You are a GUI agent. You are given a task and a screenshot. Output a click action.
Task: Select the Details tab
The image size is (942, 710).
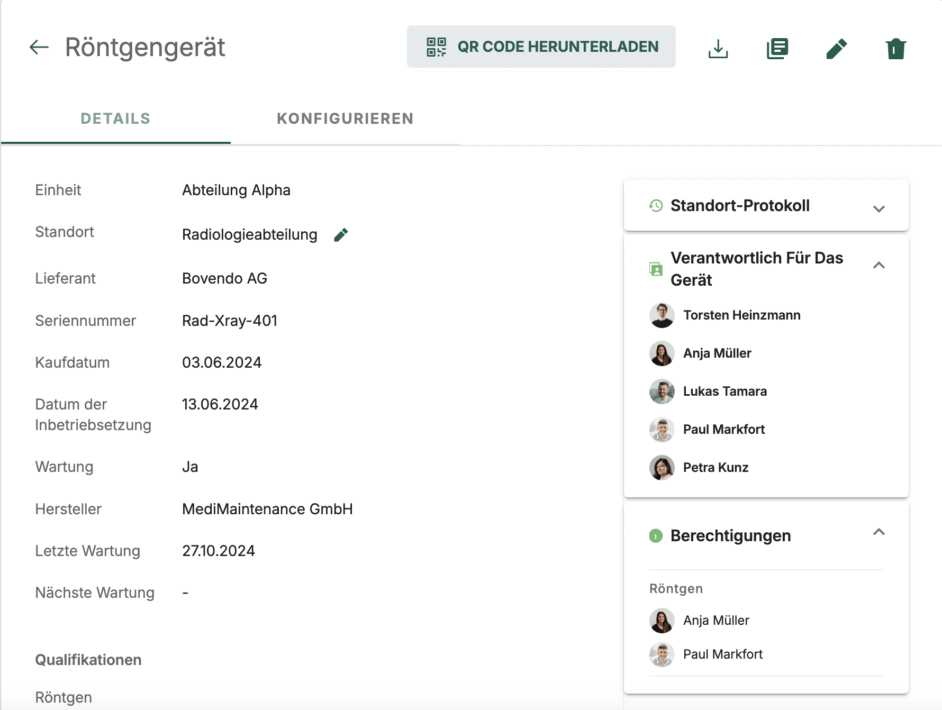tap(115, 119)
